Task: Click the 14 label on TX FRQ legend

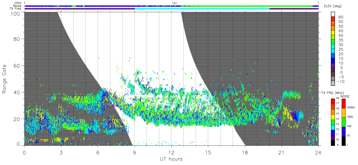Action: (338, 119)
